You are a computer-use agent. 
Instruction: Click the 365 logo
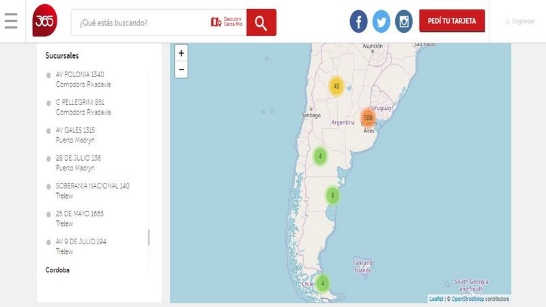[45, 22]
